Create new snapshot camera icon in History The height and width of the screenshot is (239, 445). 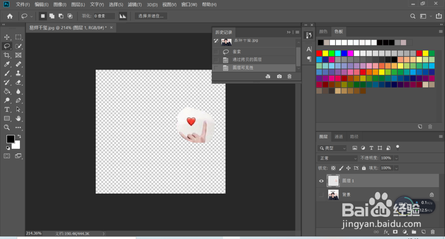[279, 77]
